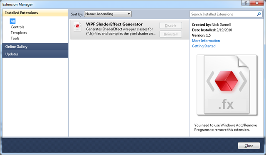Switch to the Updates section
The height and width of the screenshot is (155, 266).
(35, 54)
